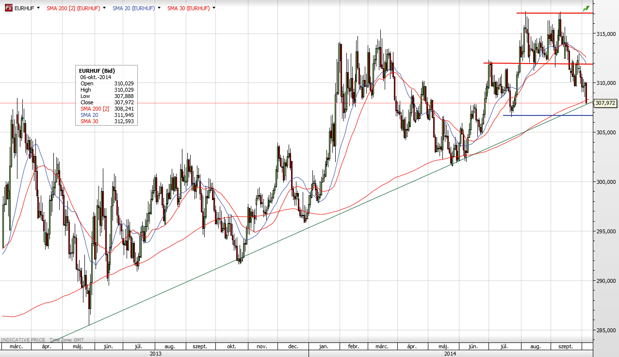Image resolution: width=619 pixels, height=357 pixels.
Task: Click the 'dec.' month label on the time axis
Action: tap(293, 347)
